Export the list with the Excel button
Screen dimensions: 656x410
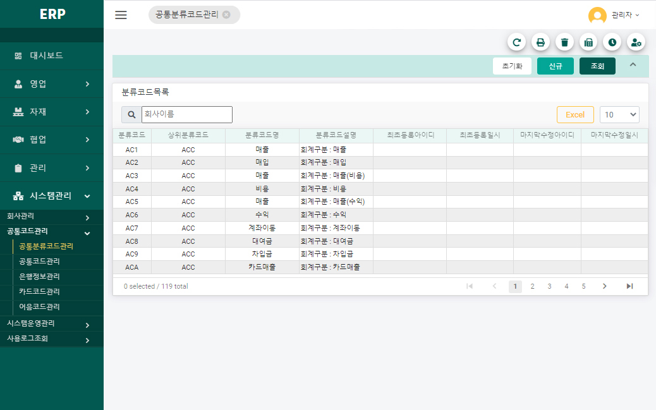575,114
